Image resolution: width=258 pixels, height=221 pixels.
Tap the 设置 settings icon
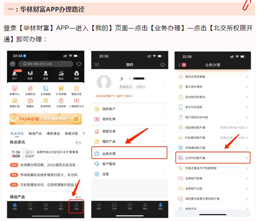pyautogui.click(x=97, y=174)
